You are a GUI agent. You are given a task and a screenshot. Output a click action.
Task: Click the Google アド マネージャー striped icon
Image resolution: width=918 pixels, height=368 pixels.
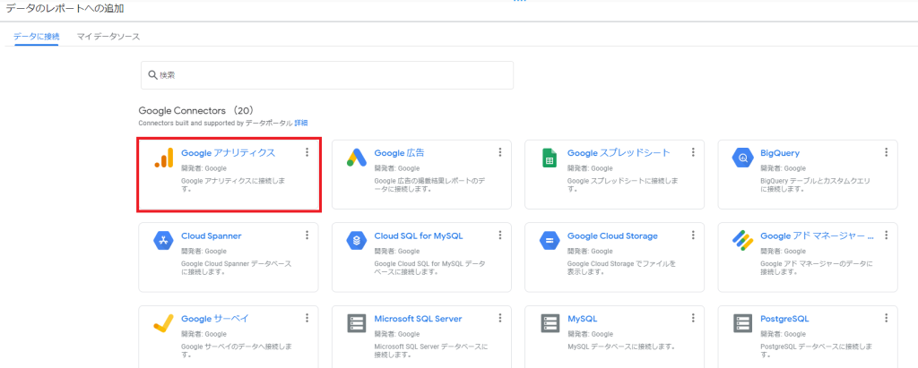pyautogui.click(x=742, y=241)
